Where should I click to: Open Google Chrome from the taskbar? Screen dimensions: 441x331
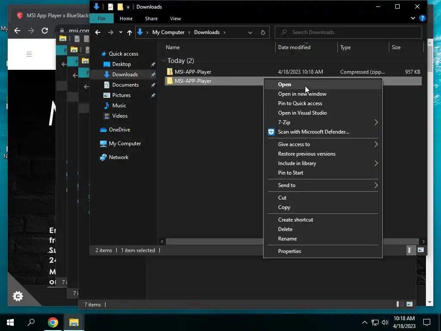(x=53, y=322)
